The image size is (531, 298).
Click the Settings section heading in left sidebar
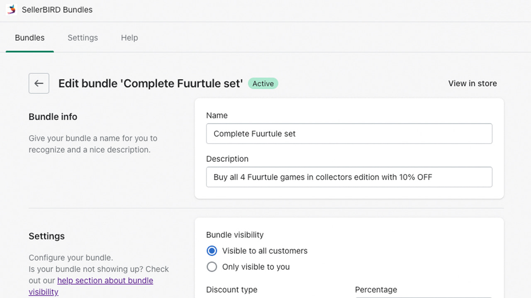[x=46, y=236]
